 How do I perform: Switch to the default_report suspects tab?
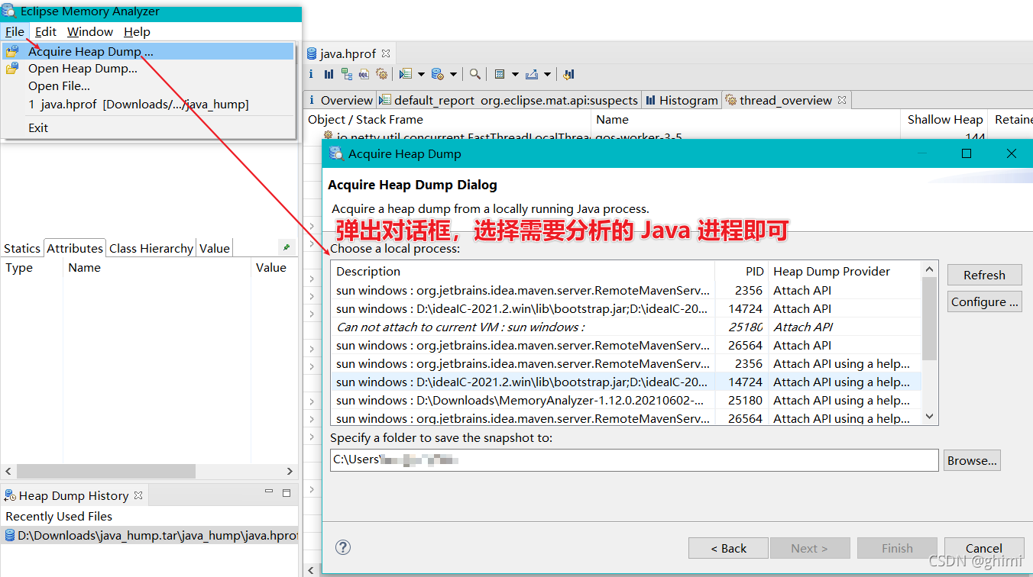[x=508, y=100]
